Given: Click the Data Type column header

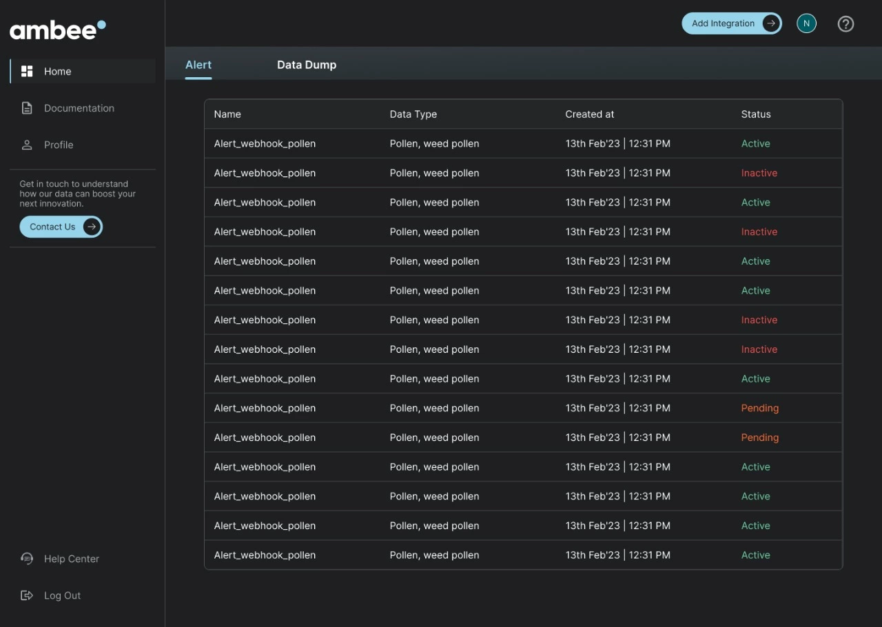Looking at the screenshot, I should tap(413, 114).
